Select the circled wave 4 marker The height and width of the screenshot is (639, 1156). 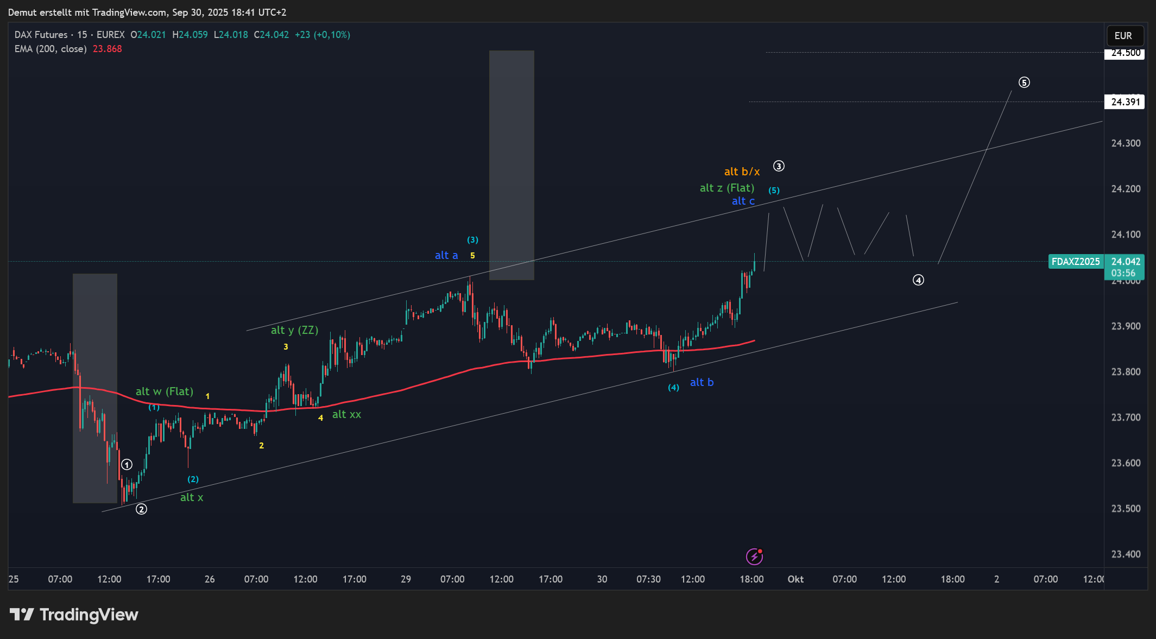(x=918, y=280)
